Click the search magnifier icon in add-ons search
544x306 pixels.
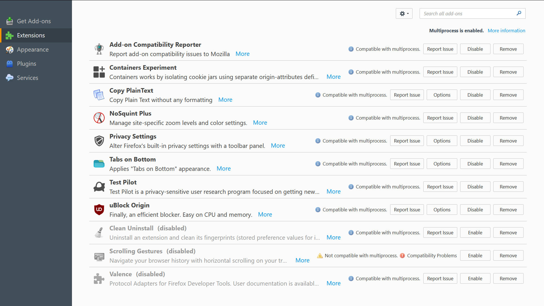point(519,13)
